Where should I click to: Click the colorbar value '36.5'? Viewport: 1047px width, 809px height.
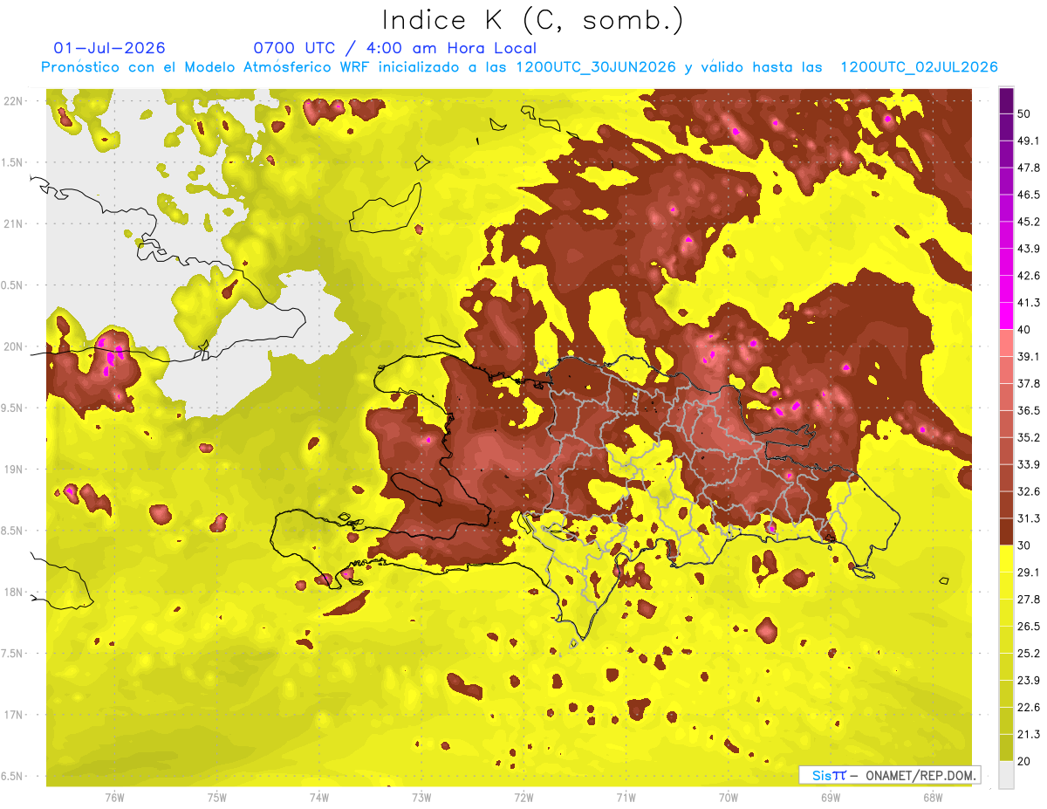1029,410
